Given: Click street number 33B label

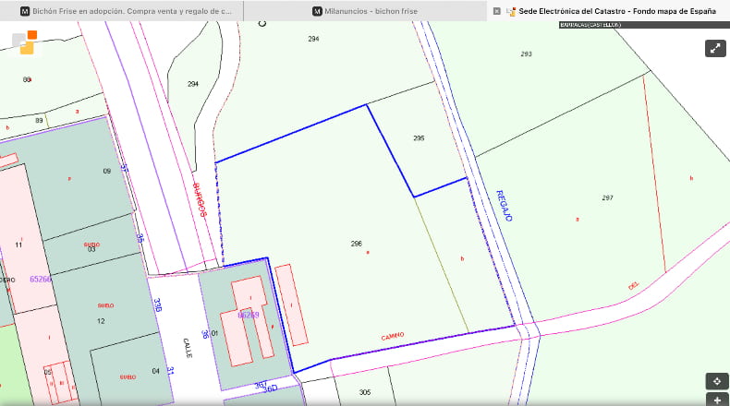Looking at the screenshot, I should point(157,305).
